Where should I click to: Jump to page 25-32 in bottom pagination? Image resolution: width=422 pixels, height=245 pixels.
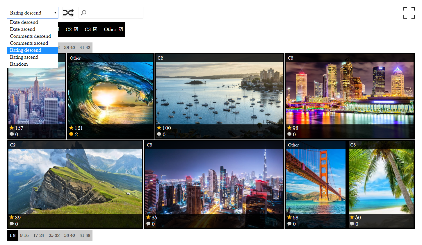click(54, 235)
